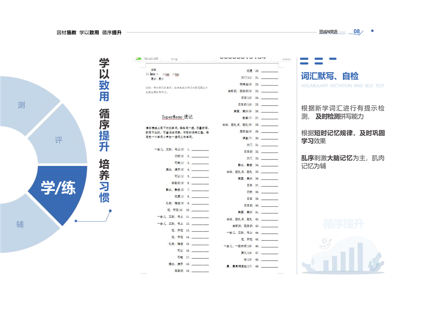Click the blue dot beside page number 08
This screenshot has width=421, height=310.
(372, 31)
